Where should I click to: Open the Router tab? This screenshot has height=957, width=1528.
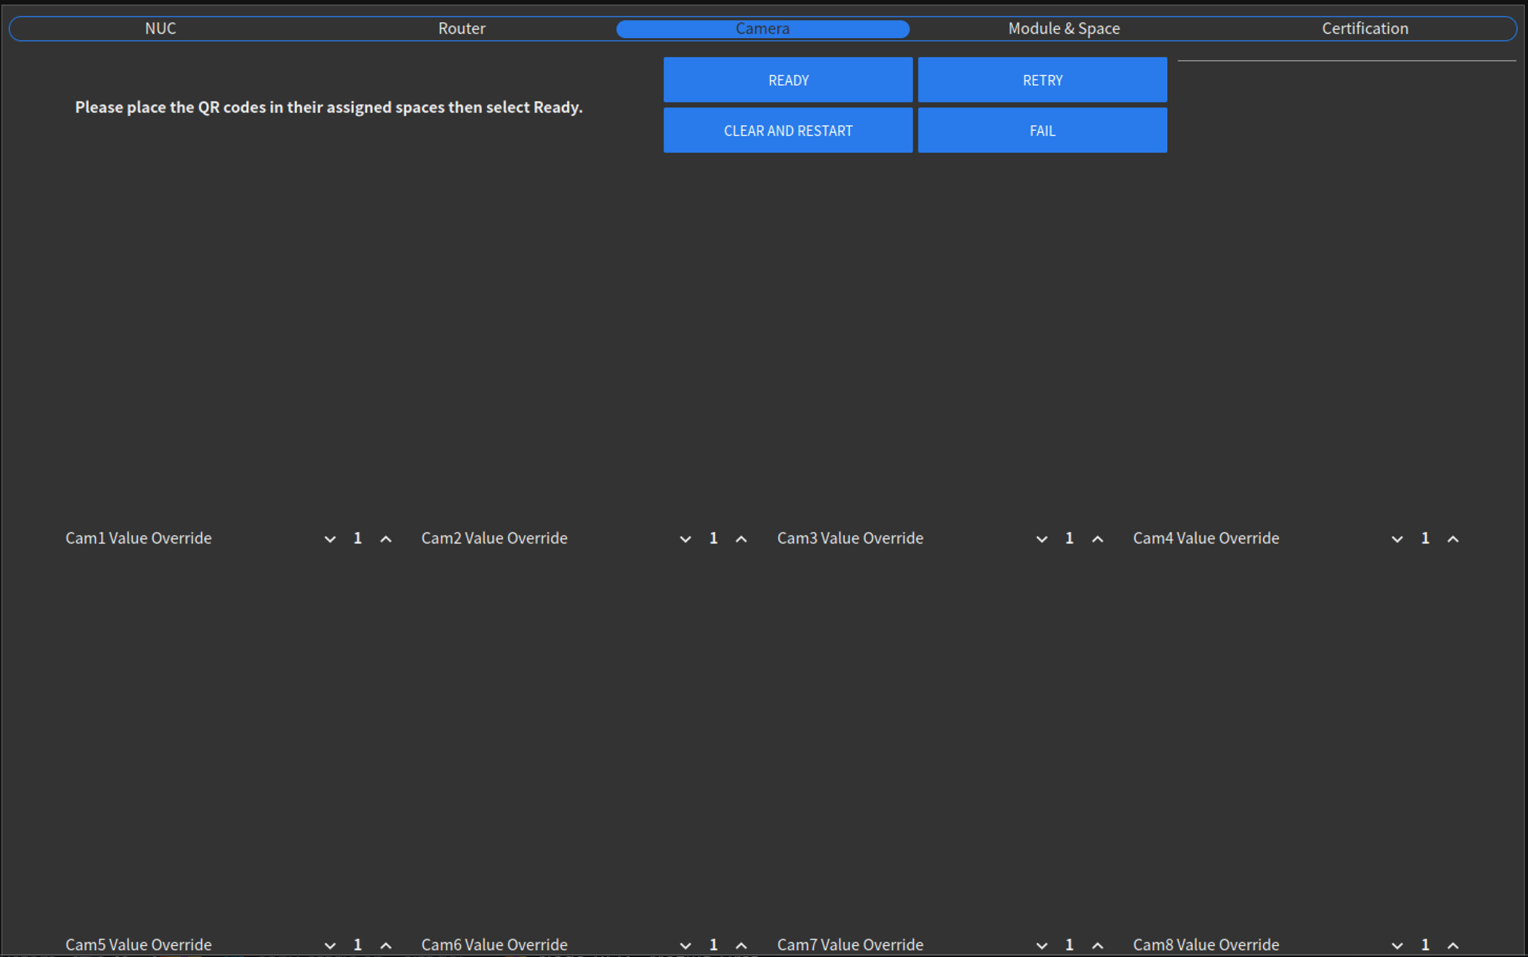pyautogui.click(x=461, y=29)
